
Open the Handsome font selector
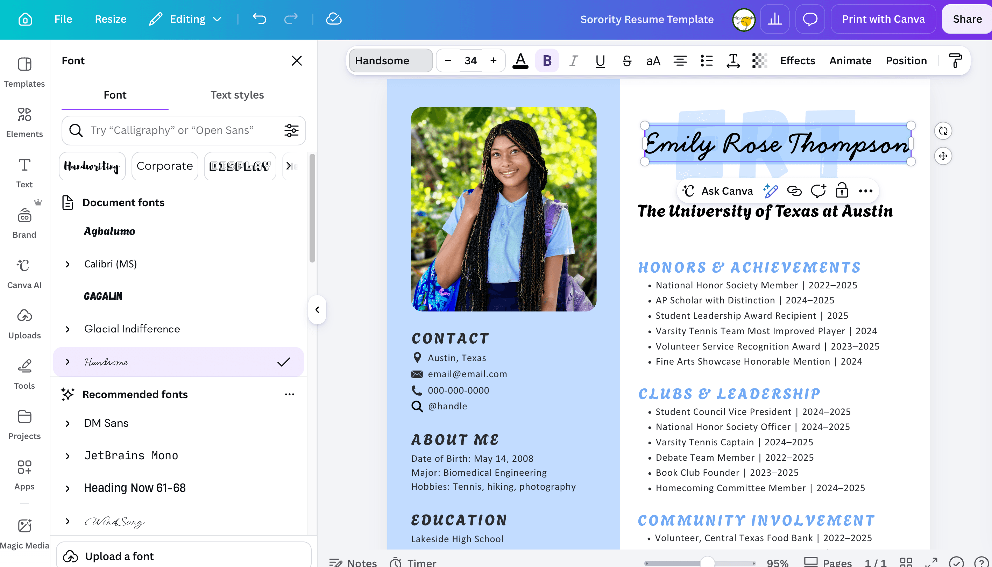(391, 61)
